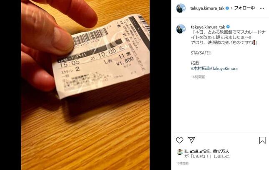
Task: Open hashtag #木村拓哉
Action: pyautogui.click(x=200, y=69)
